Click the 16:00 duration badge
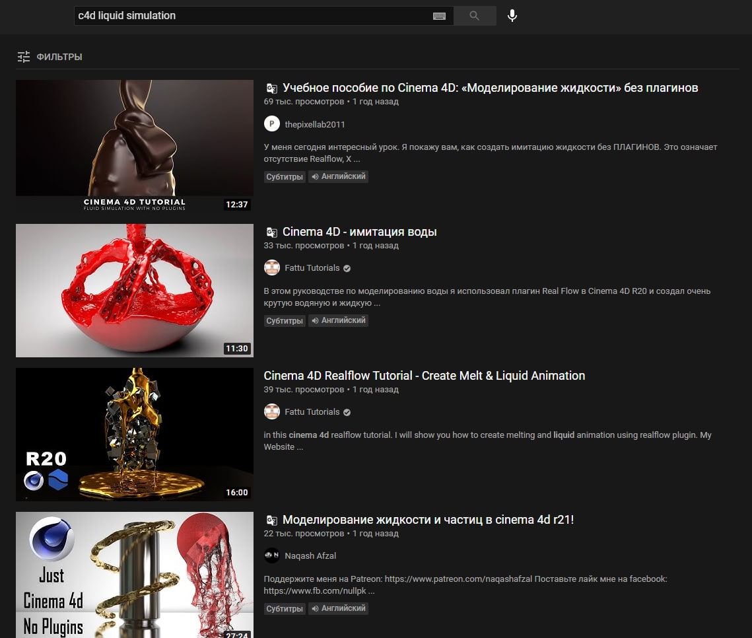 pyautogui.click(x=237, y=492)
